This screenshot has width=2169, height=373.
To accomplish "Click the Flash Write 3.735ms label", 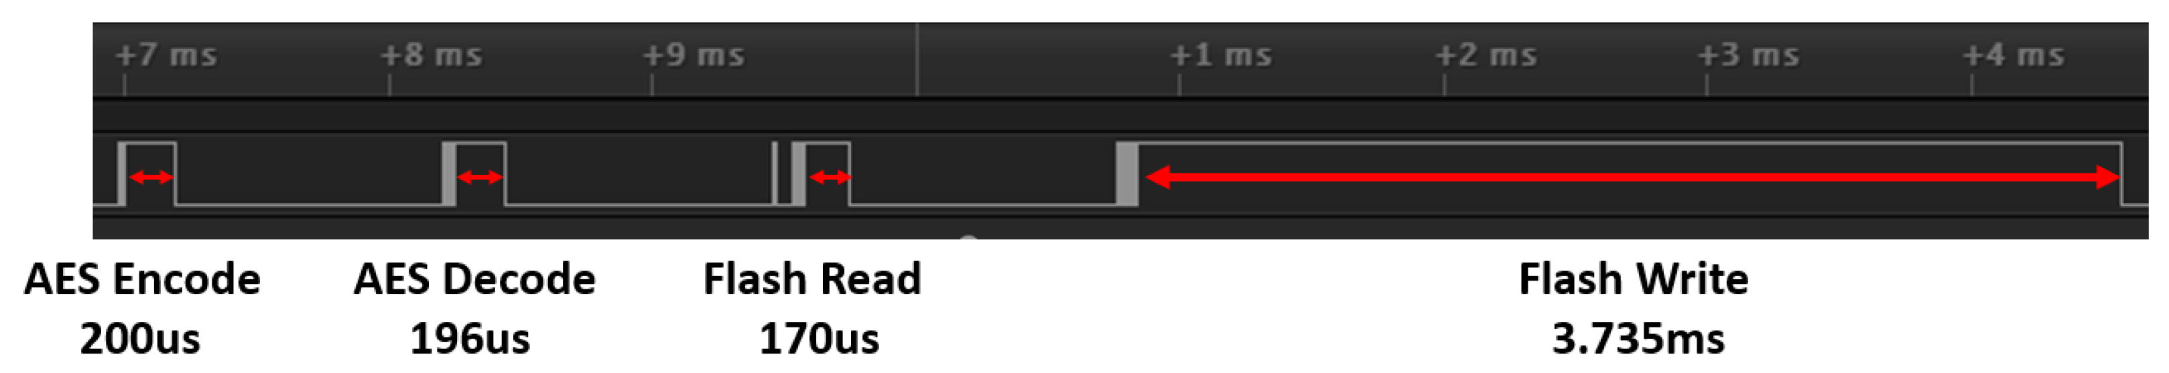I will click(1634, 308).
